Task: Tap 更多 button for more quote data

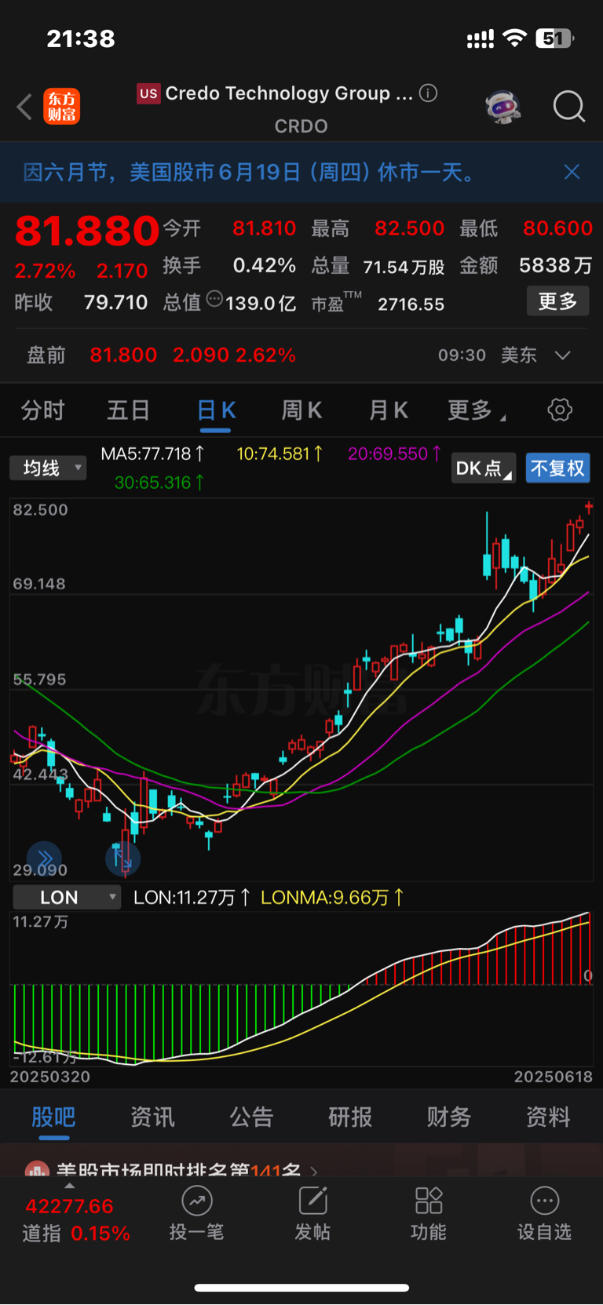Action: [x=557, y=301]
